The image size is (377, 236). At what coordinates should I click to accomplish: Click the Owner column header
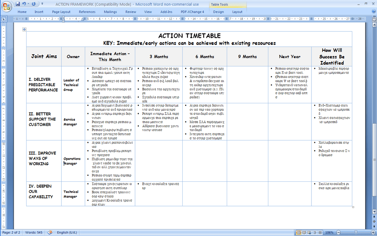pos(73,56)
